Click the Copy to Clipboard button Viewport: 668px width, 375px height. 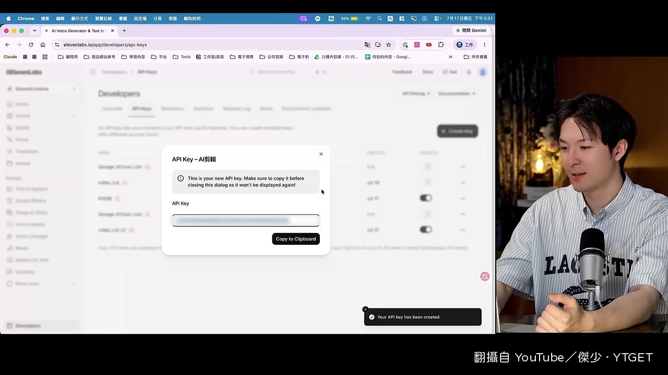[296, 239]
